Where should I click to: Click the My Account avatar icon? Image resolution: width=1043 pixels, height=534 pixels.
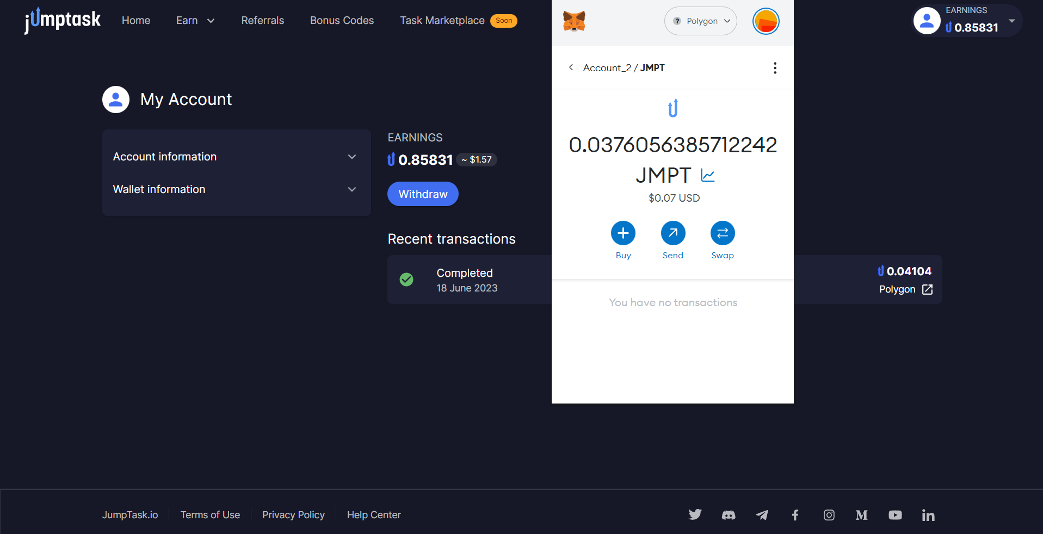(x=116, y=100)
